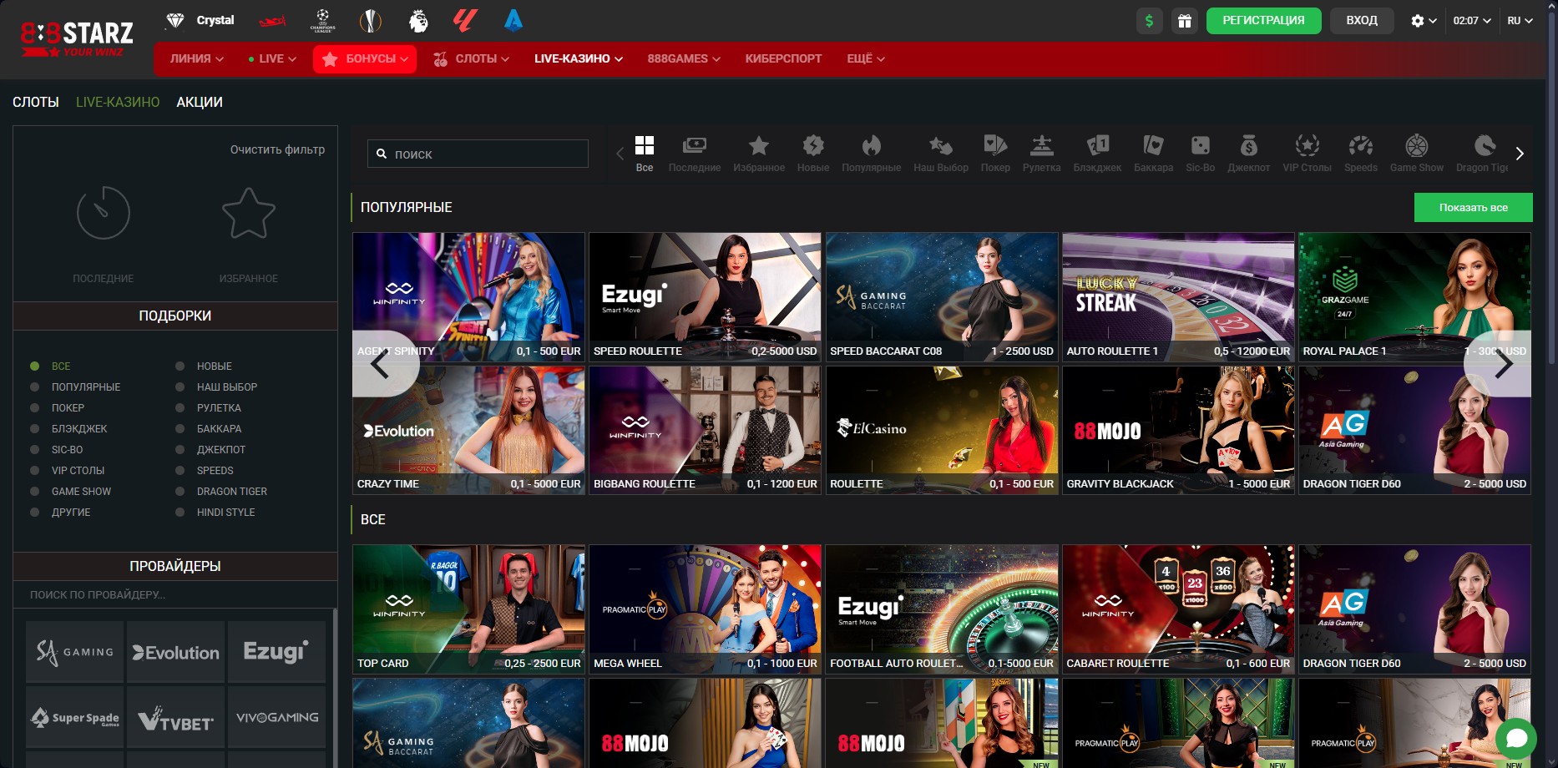Viewport: 1558px width, 768px height.
Task: Click the Показать все button
Action: click(1473, 208)
